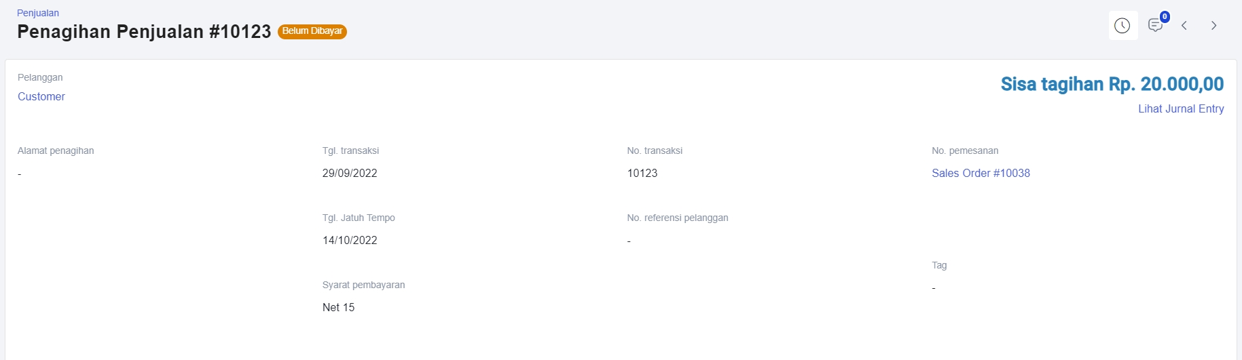Click the Belum Dibayar status badge
This screenshot has height=360, width=1242.
(312, 31)
